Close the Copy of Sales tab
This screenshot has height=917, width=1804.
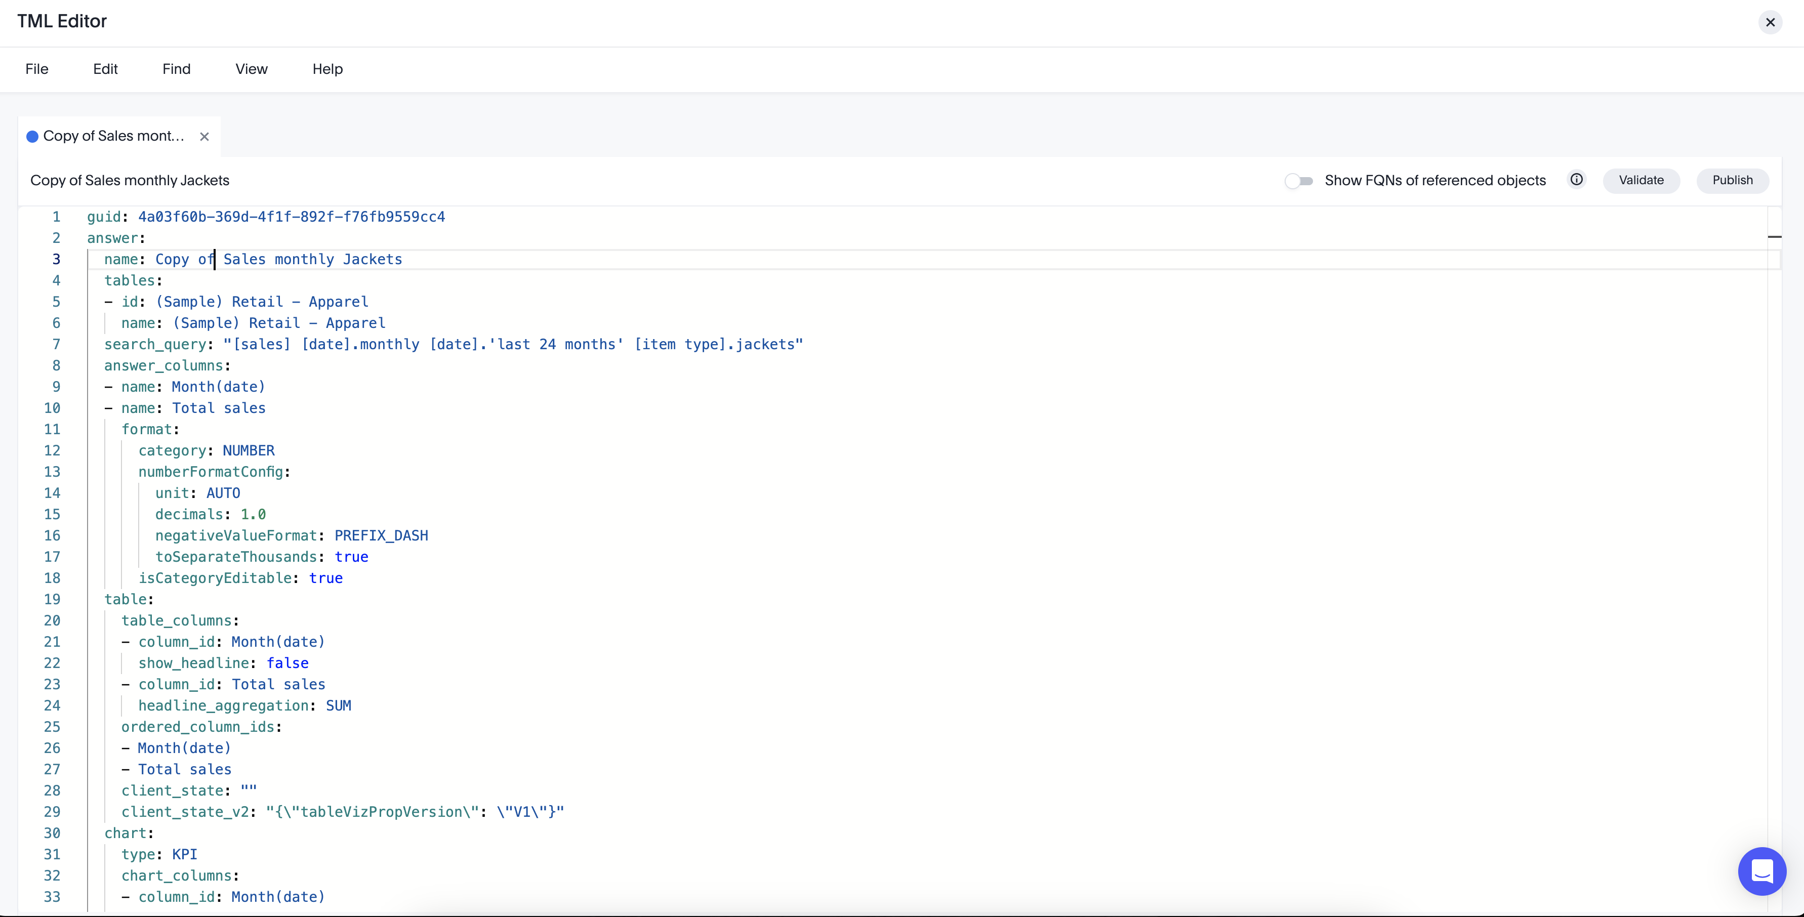(x=204, y=137)
